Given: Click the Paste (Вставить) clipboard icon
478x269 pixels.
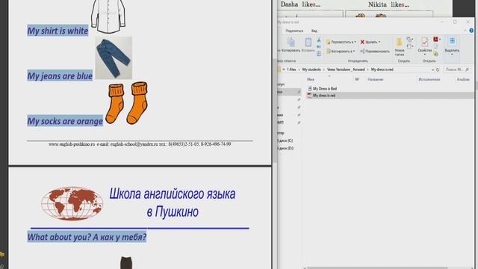Looking at the screenshot, I should tap(308, 42).
